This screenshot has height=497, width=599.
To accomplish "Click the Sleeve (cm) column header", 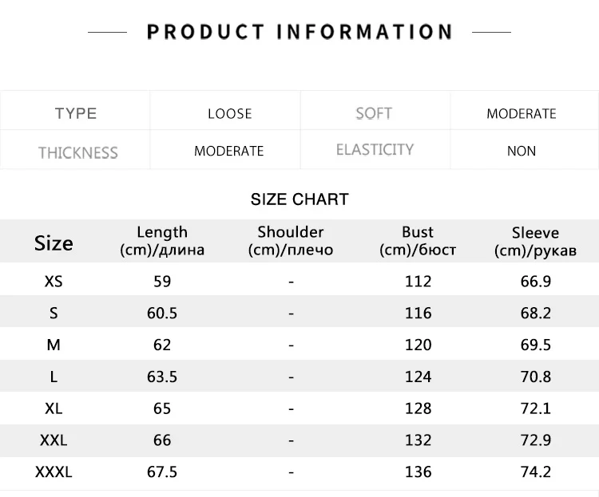I will [x=535, y=241].
